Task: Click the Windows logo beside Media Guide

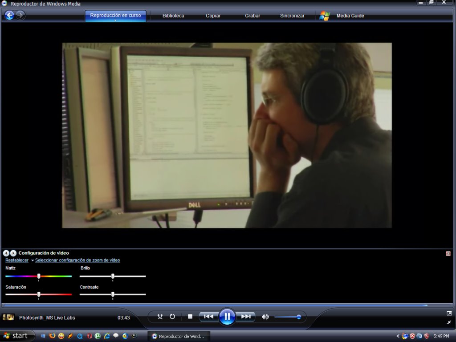Action: point(325,16)
